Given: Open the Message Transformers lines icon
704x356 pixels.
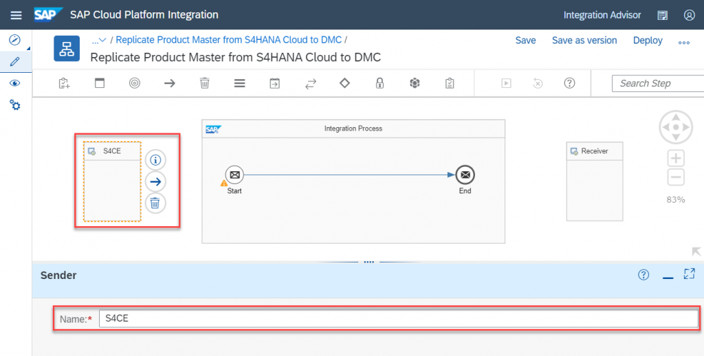Looking at the screenshot, I should pyautogui.click(x=240, y=83).
